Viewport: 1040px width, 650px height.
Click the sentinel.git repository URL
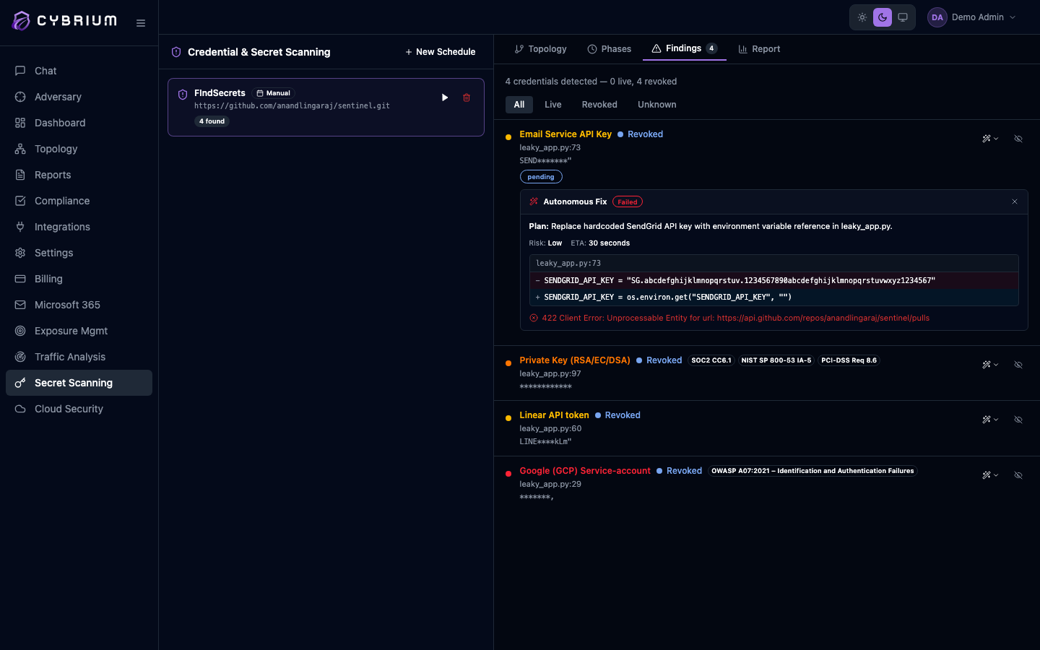pyautogui.click(x=292, y=105)
